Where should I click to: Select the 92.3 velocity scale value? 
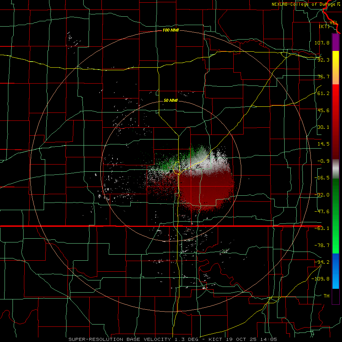click(323, 60)
